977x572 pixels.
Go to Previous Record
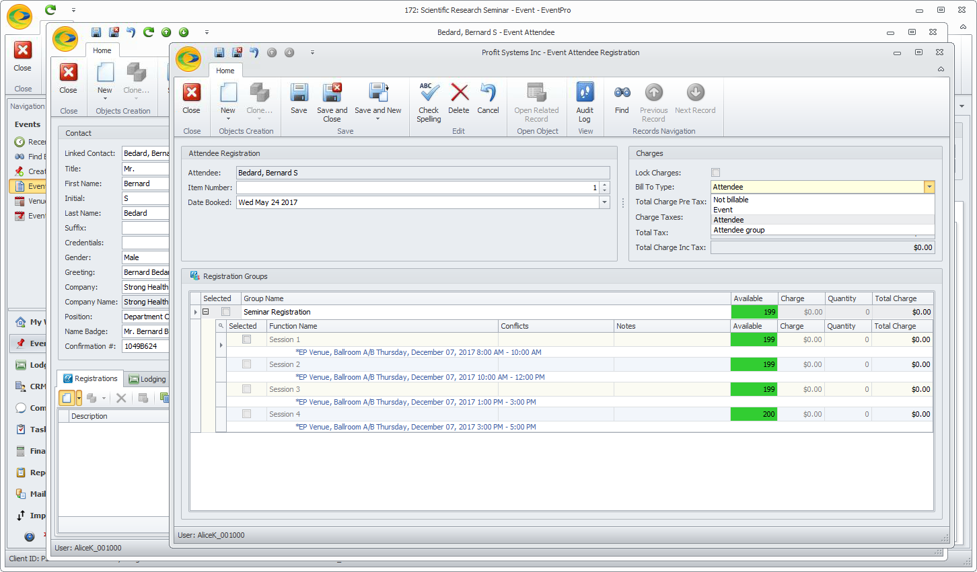(x=653, y=103)
